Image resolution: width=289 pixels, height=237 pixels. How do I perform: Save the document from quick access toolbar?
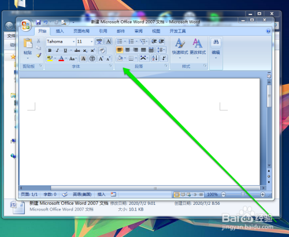[38, 22]
